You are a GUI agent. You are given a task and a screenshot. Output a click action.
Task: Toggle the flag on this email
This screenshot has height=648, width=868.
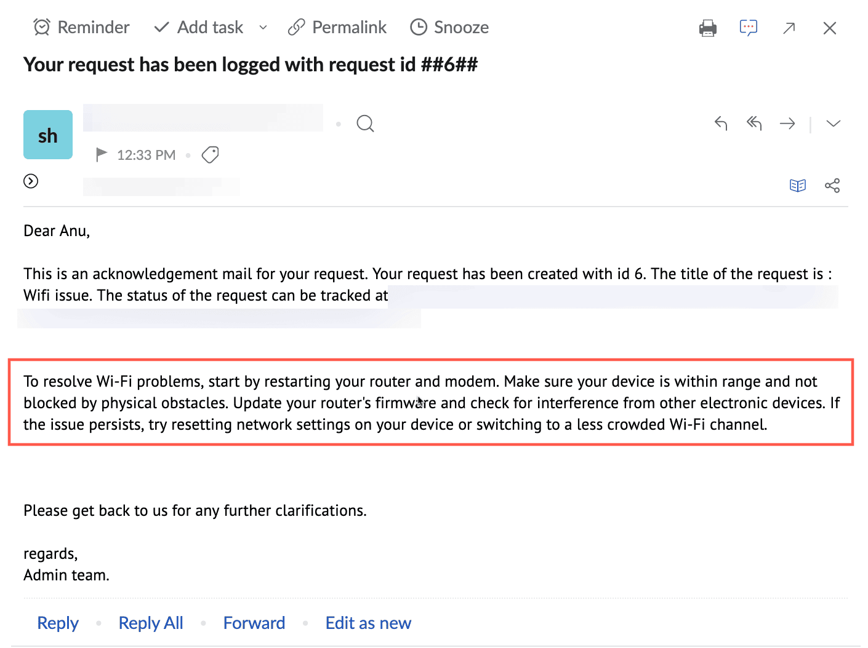[x=102, y=155]
